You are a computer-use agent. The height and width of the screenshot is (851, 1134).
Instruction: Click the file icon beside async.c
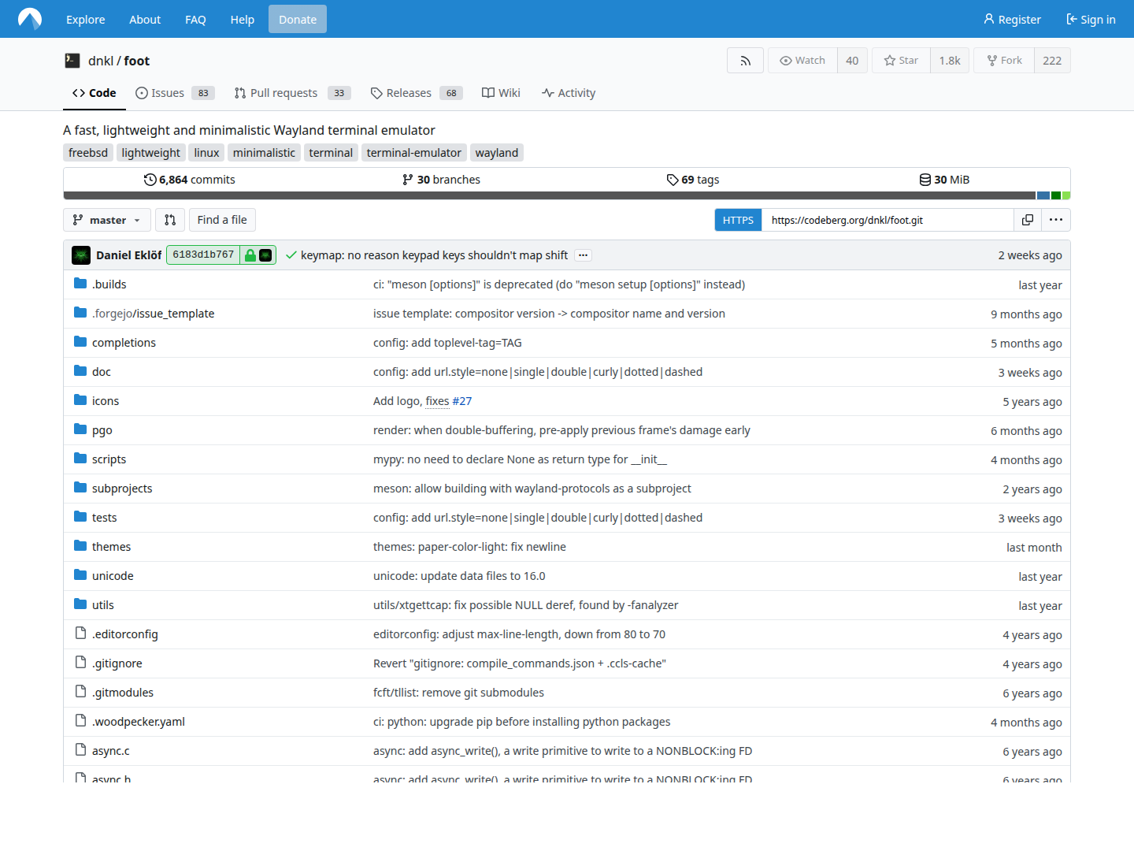pyautogui.click(x=80, y=750)
